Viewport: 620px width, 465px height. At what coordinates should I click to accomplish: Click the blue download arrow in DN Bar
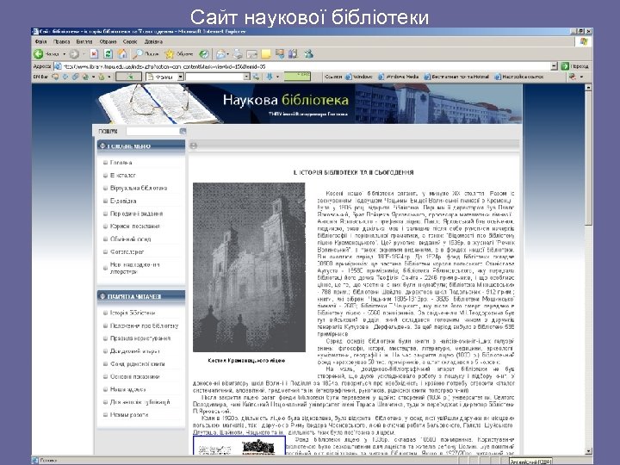coord(270,77)
